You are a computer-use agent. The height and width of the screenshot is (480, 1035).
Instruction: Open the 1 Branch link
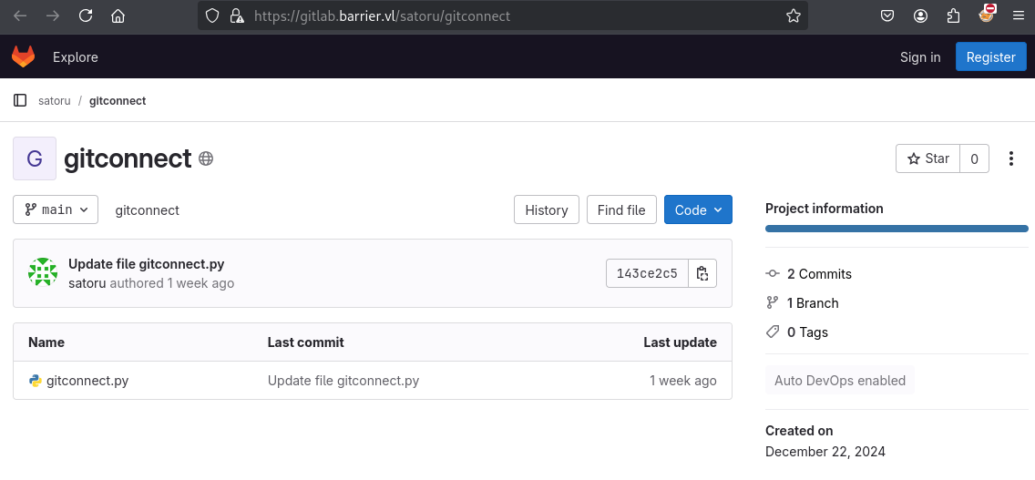click(x=813, y=302)
